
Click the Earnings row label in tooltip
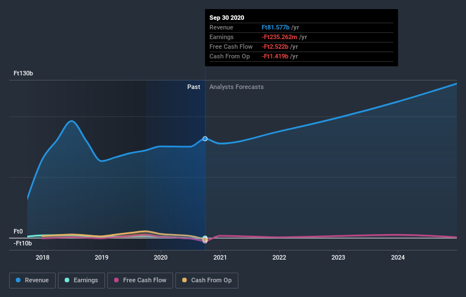pos(221,37)
